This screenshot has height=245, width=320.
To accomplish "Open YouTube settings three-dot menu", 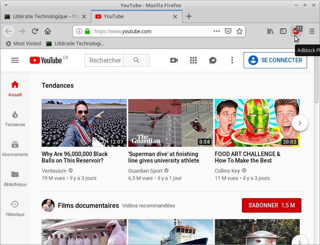I will tap(232, 60).
